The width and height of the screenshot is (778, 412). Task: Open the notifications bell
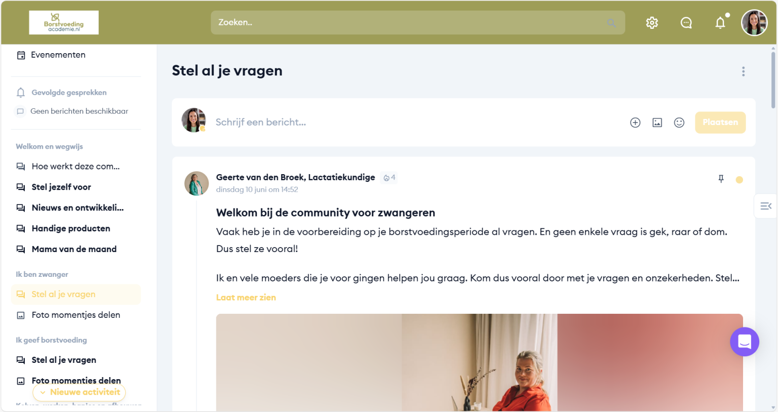[x=720, y=23]
